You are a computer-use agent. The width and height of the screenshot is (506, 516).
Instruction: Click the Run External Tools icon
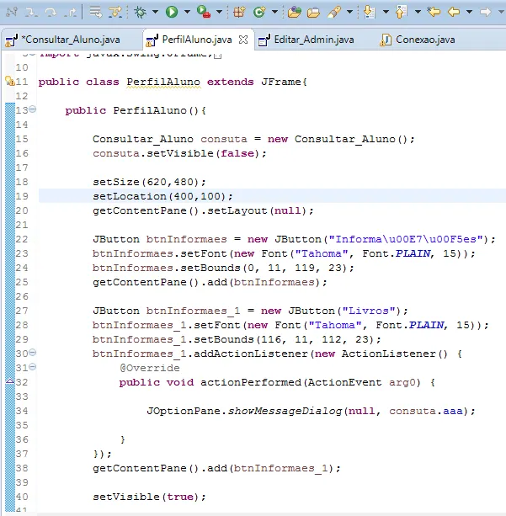pos(204,12)
